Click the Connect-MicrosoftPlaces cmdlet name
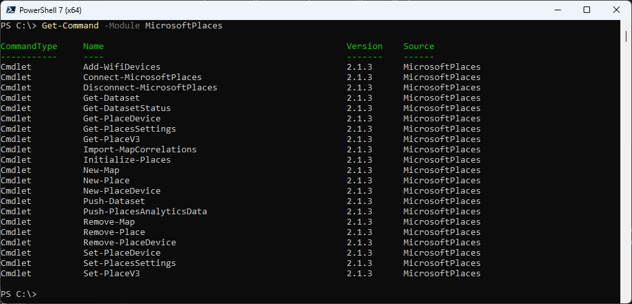Viewport: 632px width, 304px height. click(x=142, y=77)
